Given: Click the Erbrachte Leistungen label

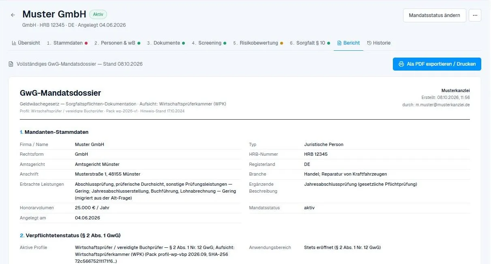Looking at the screenshot, I should point(42,184).
